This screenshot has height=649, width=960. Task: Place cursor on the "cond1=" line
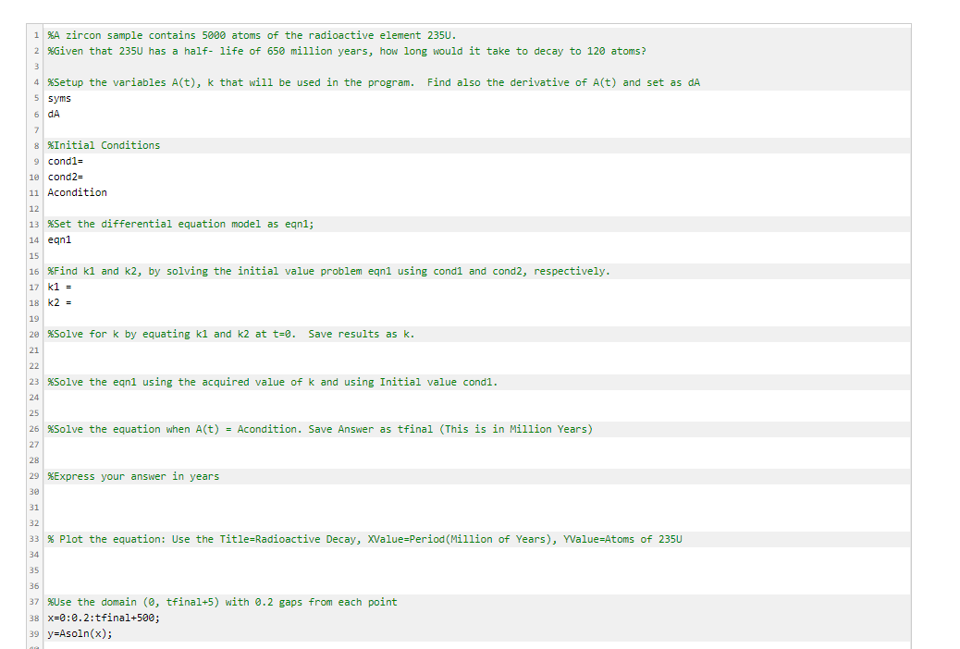coord(66,162)
